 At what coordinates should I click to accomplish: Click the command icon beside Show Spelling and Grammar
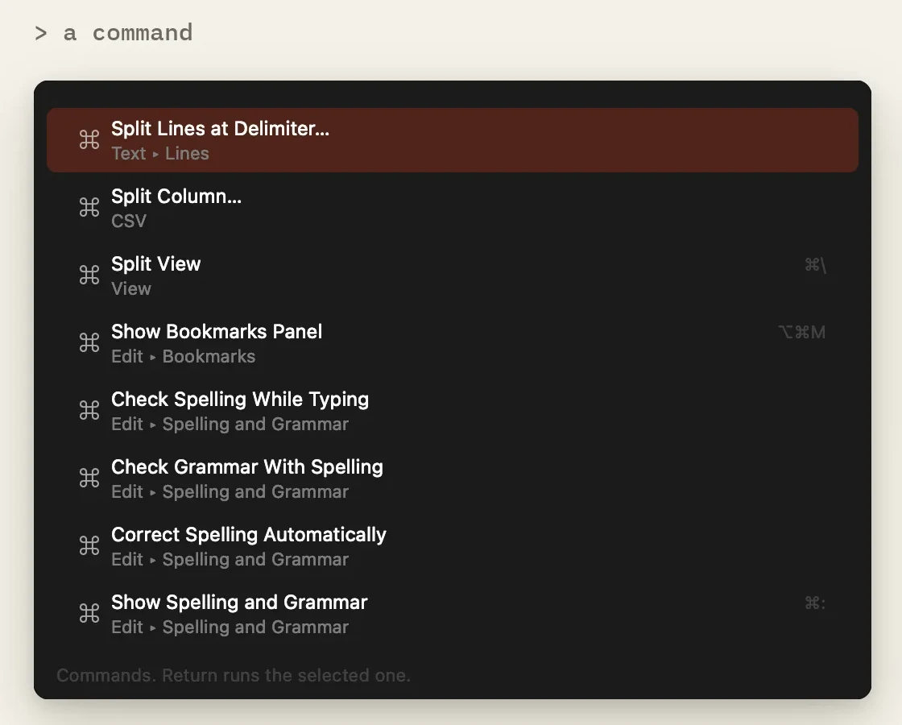pyautogui.click(x=89, y=613)
